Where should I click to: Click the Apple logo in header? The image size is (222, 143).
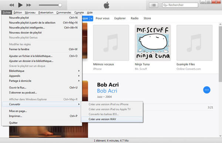[107, 5]
